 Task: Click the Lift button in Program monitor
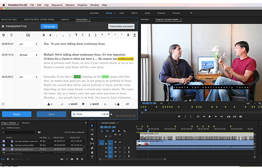pyautogui.click(x=229, y=117)
